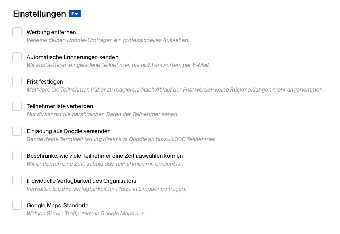Check the Frist festlegen box
This screenshot has width=340, height=234.
(17, 81)
